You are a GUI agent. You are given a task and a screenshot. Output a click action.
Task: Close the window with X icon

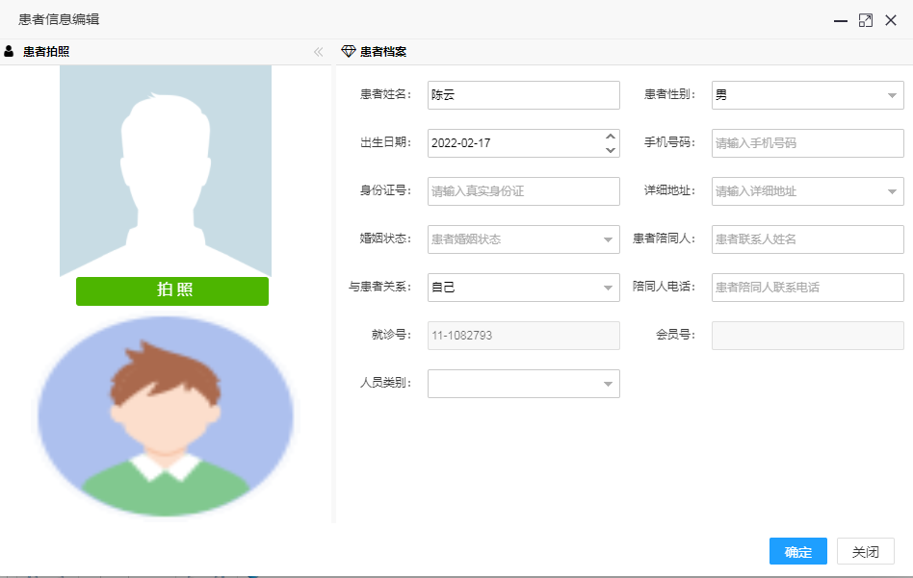[891, 20]
